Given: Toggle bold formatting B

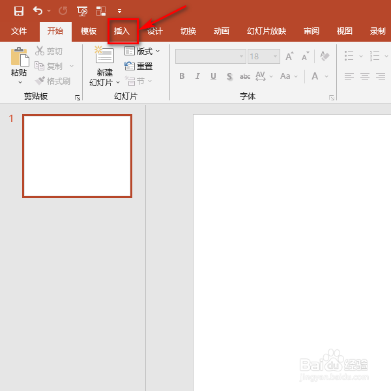Looking at the screenshot, I should coord(182,76).
